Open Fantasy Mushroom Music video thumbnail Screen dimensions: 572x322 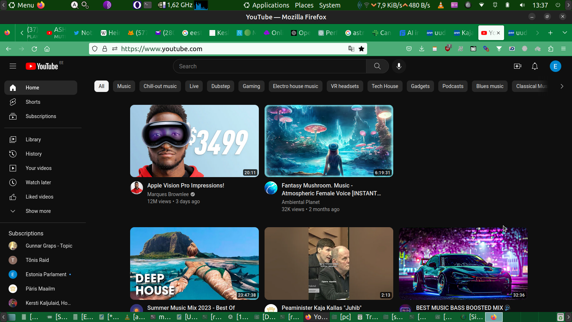[x=329, y=141]
